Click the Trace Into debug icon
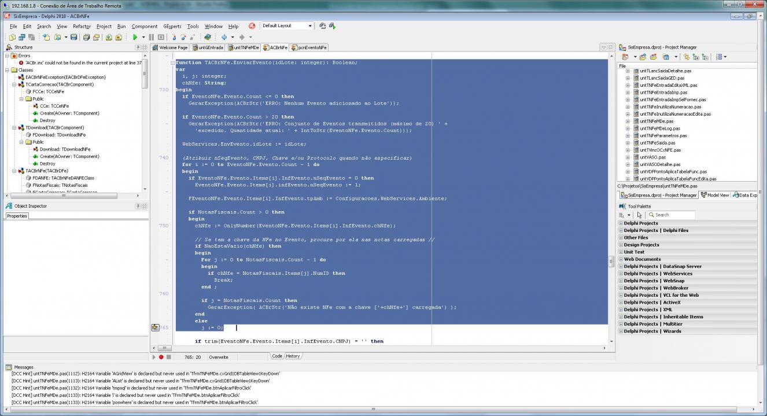The width and height of the screenshot is (767, 416). (174, 37)
